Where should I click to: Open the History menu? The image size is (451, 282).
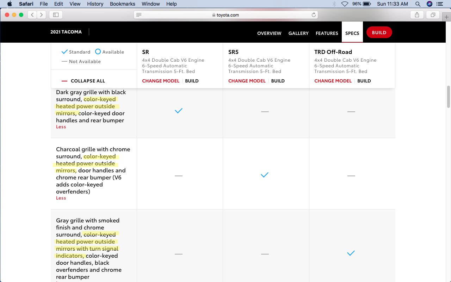coord(95,4)
